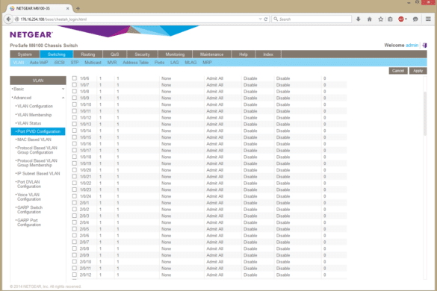This screenshot has width=437, height=291.
Task: Tick the checkbox for port 1/0/6
Action: 75,78
